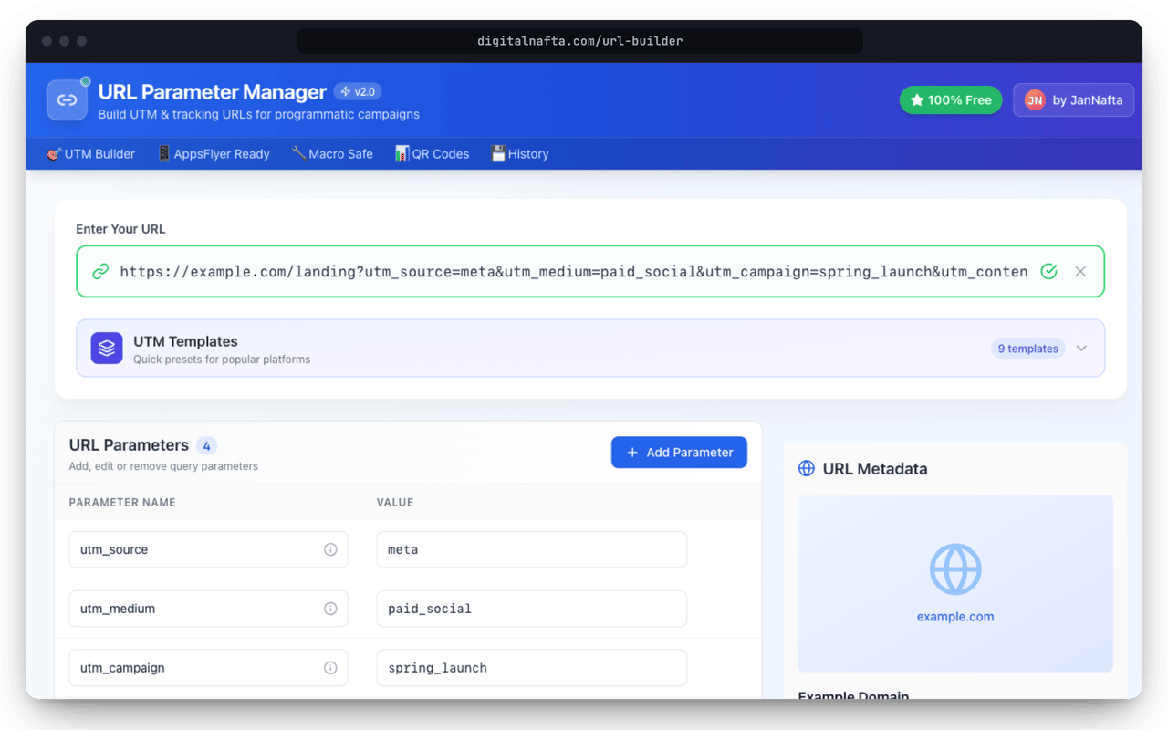Switch to the AppsFlyer Ready tab

click(x=214, y=154)
